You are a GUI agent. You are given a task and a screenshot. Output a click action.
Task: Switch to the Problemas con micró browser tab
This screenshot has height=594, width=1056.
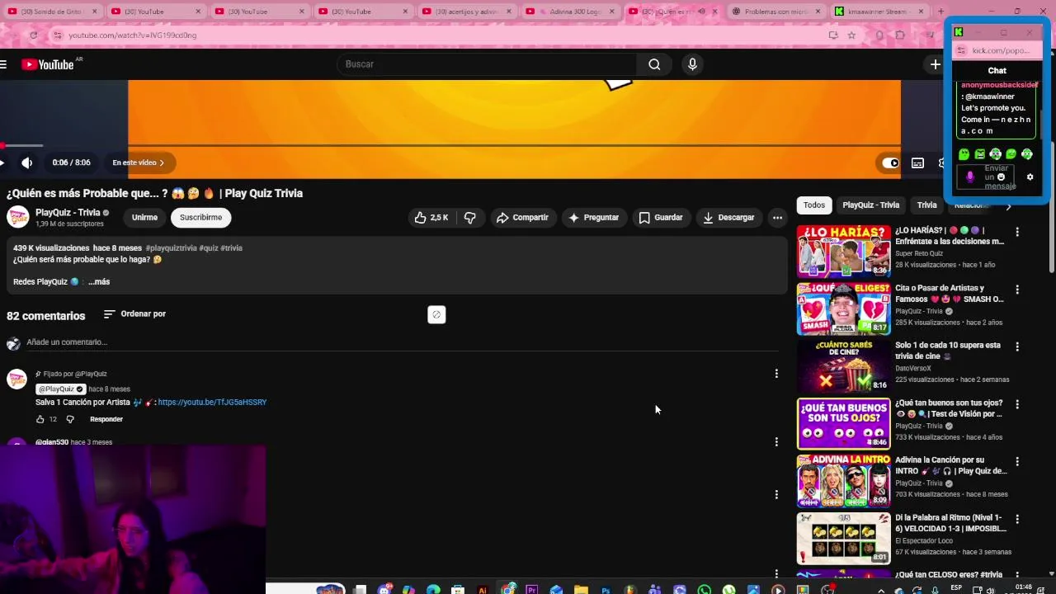[x=778, y=12]
